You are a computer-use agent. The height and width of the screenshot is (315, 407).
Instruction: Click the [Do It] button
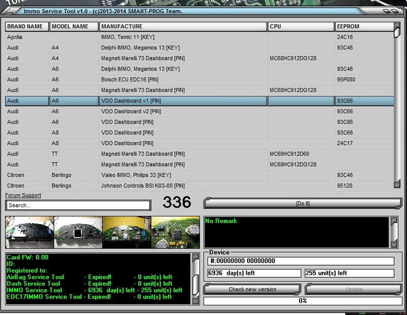pyautogui.click(x=303, y=204)
